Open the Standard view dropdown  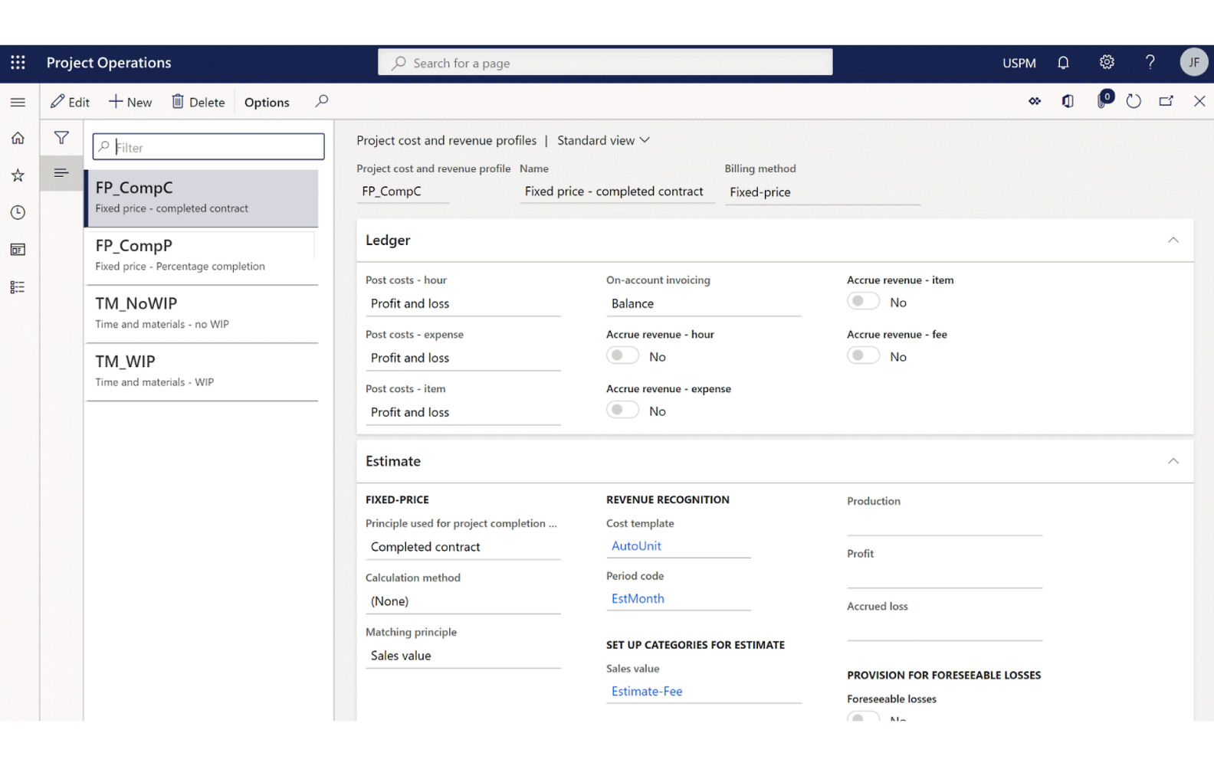[603, 140]
